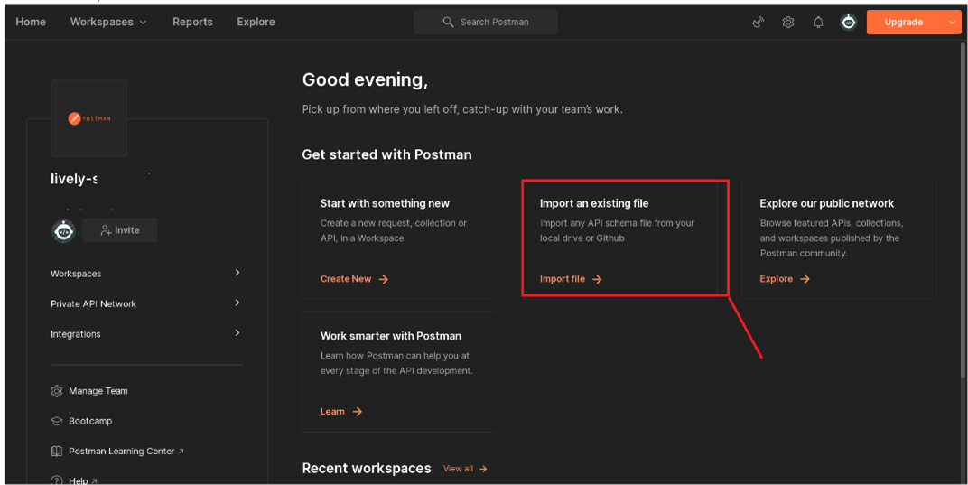
Task: Click the Good evening greeting text
Action: pyautogui.click(x=365, y=79)
